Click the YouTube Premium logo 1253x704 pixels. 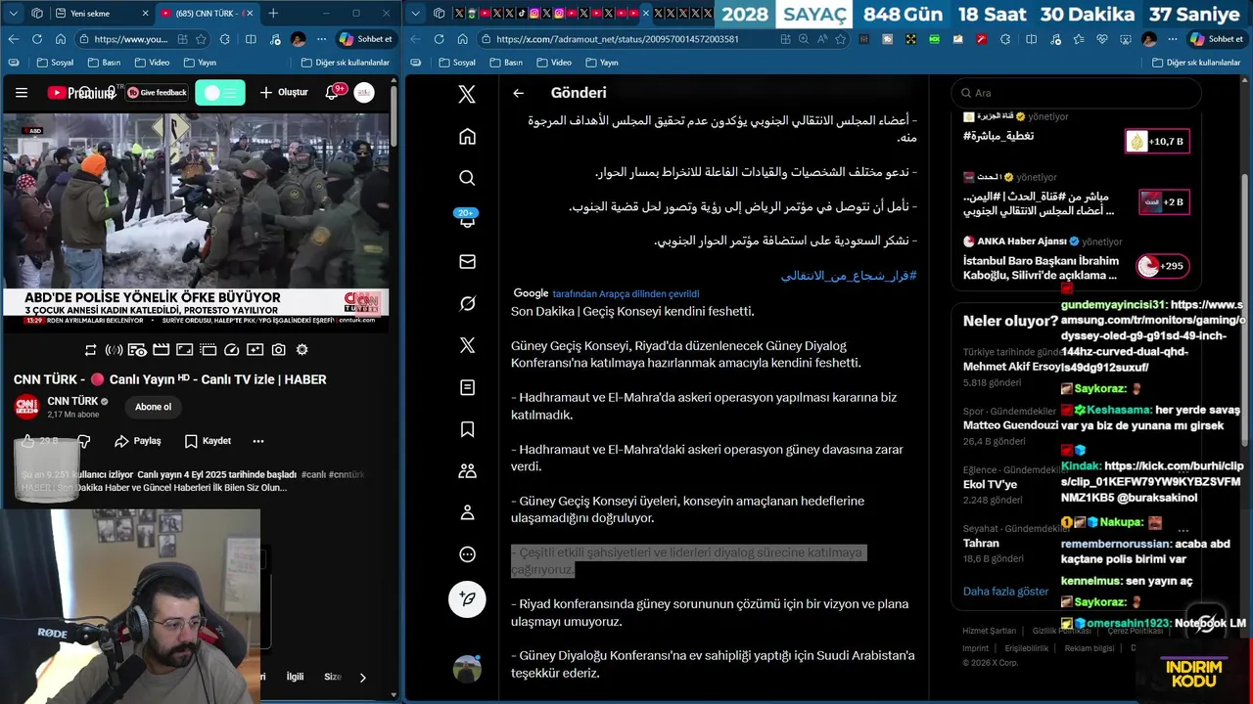click(x=80, y=93)
